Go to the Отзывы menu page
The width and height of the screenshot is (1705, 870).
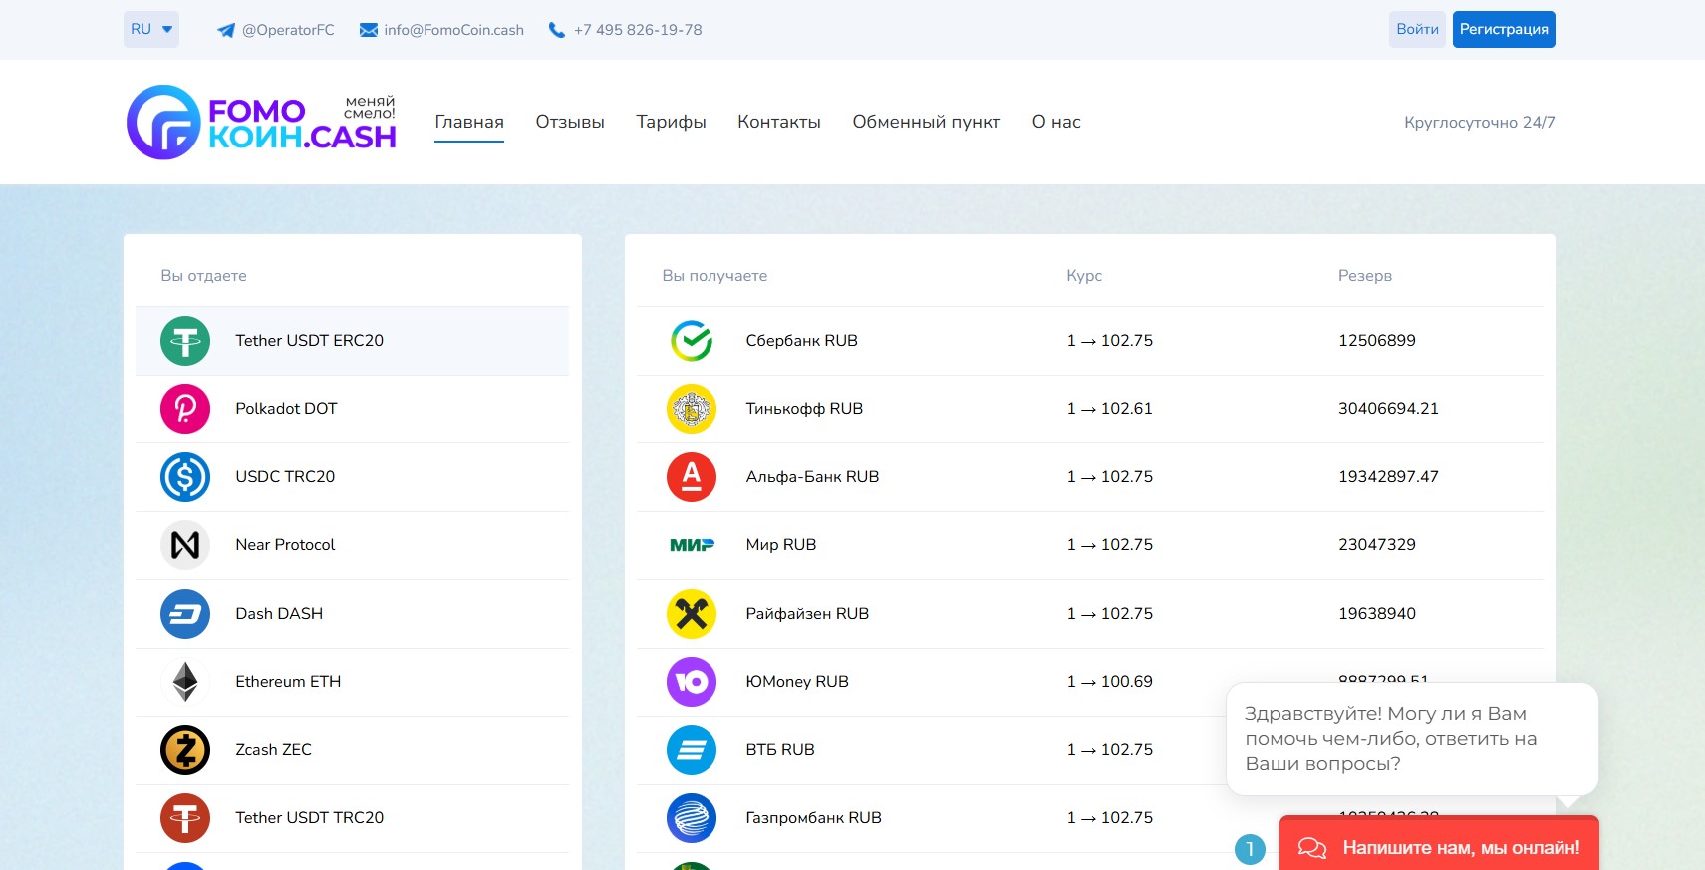pyautogui.click(x=570, y=122)
